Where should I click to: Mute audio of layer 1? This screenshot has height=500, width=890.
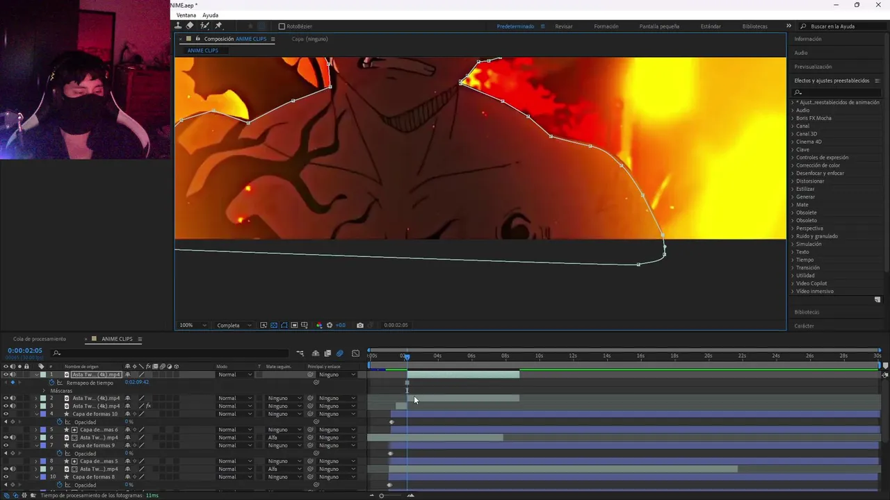pos(13,374)
